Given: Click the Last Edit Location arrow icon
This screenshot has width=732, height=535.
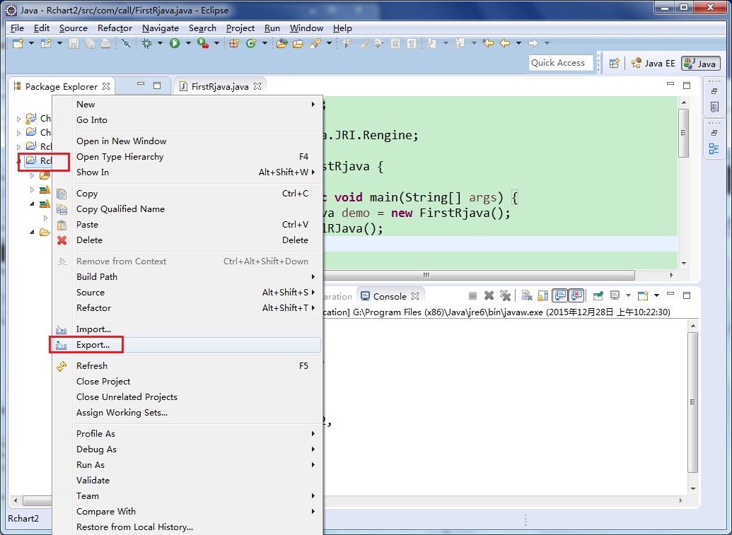Looking at the screenshot, I should click(x=488, y=43).
